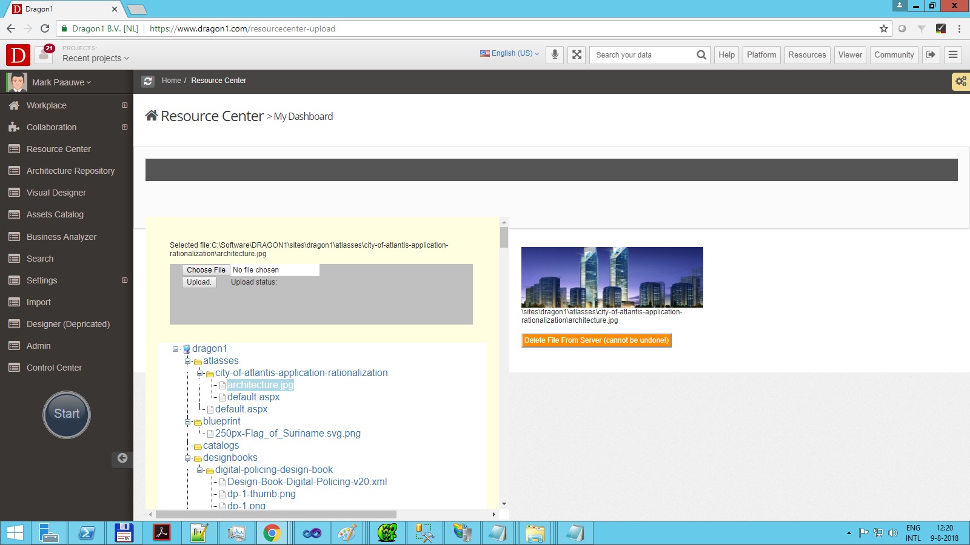
Task: Click the home icon beside Resource Center title
Action: (152, 115)
